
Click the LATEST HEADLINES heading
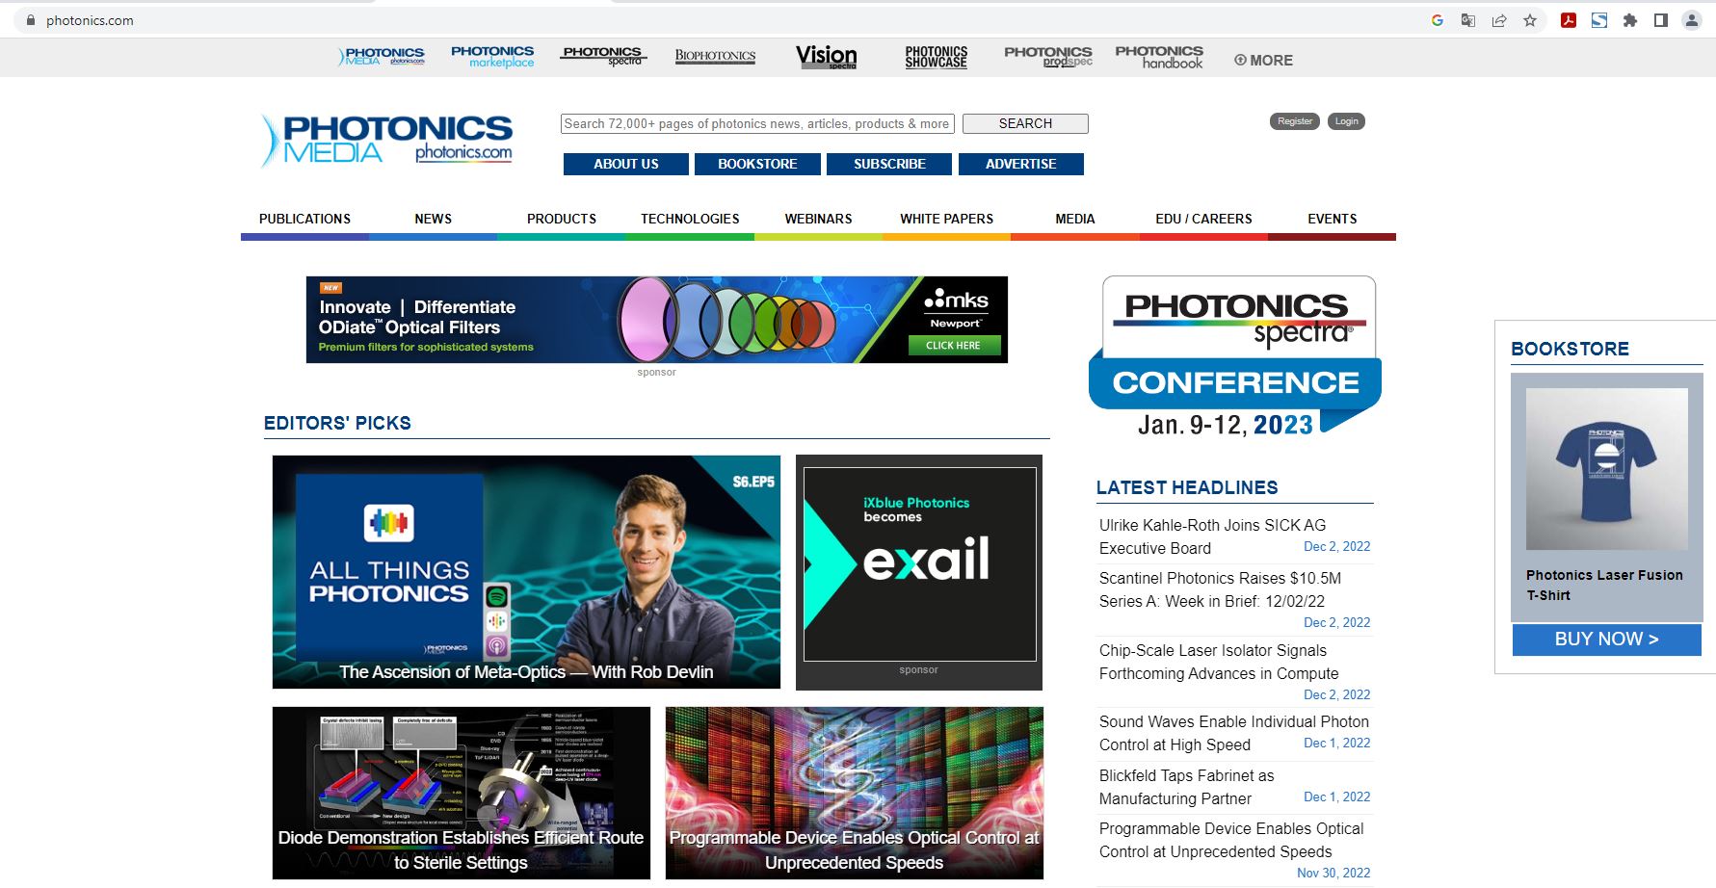coord(1187,487)
